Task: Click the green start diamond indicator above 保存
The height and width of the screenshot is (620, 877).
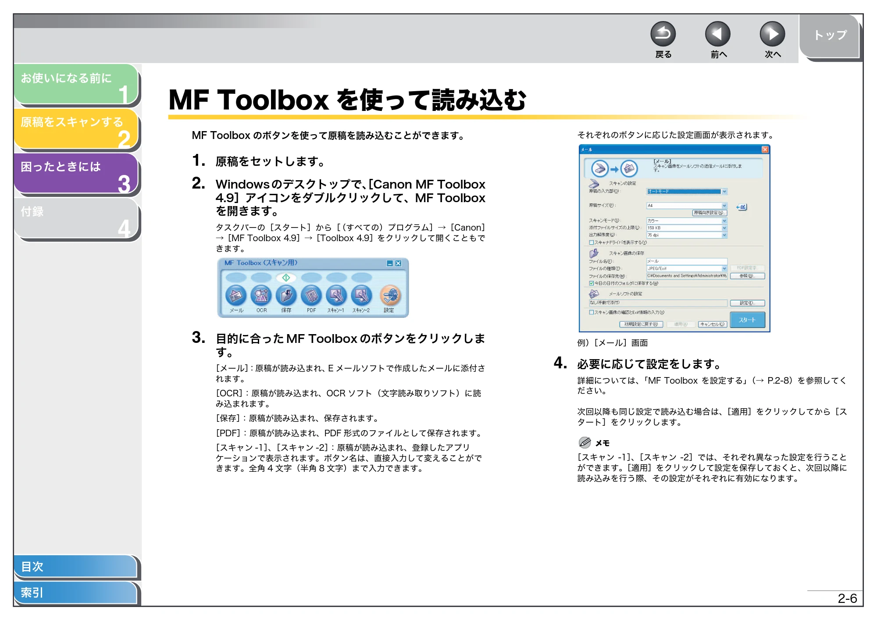Action: (286, 278)
